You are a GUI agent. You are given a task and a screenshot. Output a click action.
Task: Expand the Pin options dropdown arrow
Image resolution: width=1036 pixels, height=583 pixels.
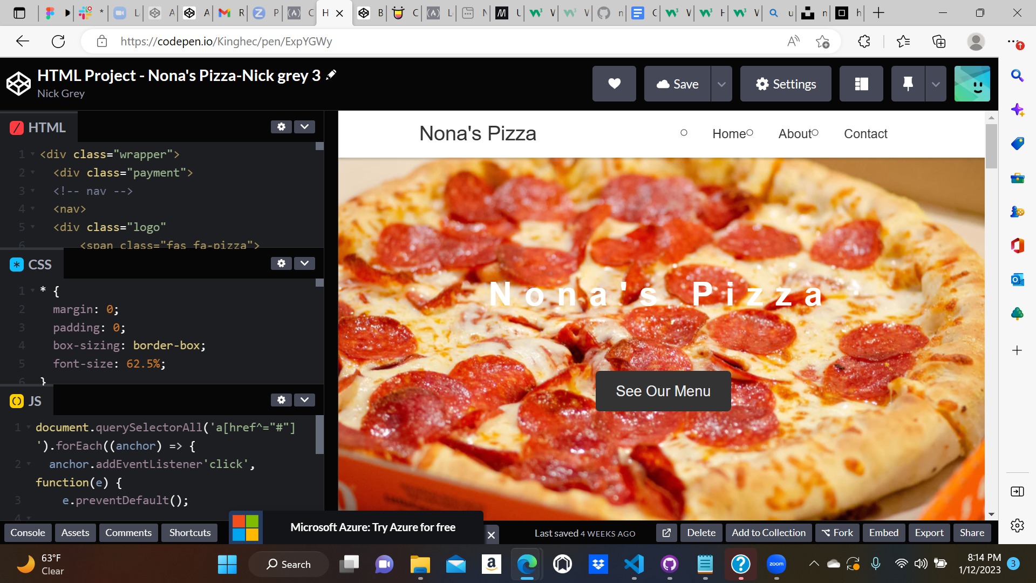pyautogui.click(x=936, y=84)
